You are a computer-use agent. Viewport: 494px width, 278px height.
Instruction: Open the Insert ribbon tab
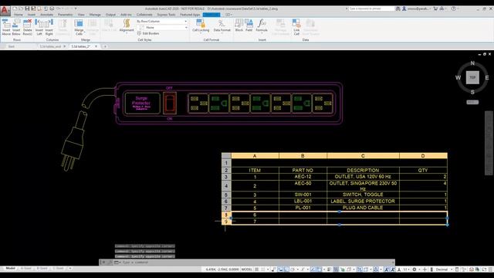[x=32, y=15]
